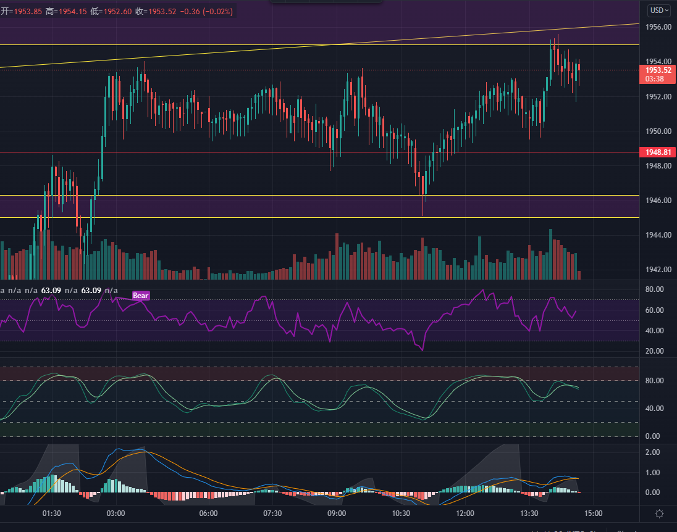This screenshot has height=532, width=677.
Task: Click the 06:00 time axis label
Action: 208,513
